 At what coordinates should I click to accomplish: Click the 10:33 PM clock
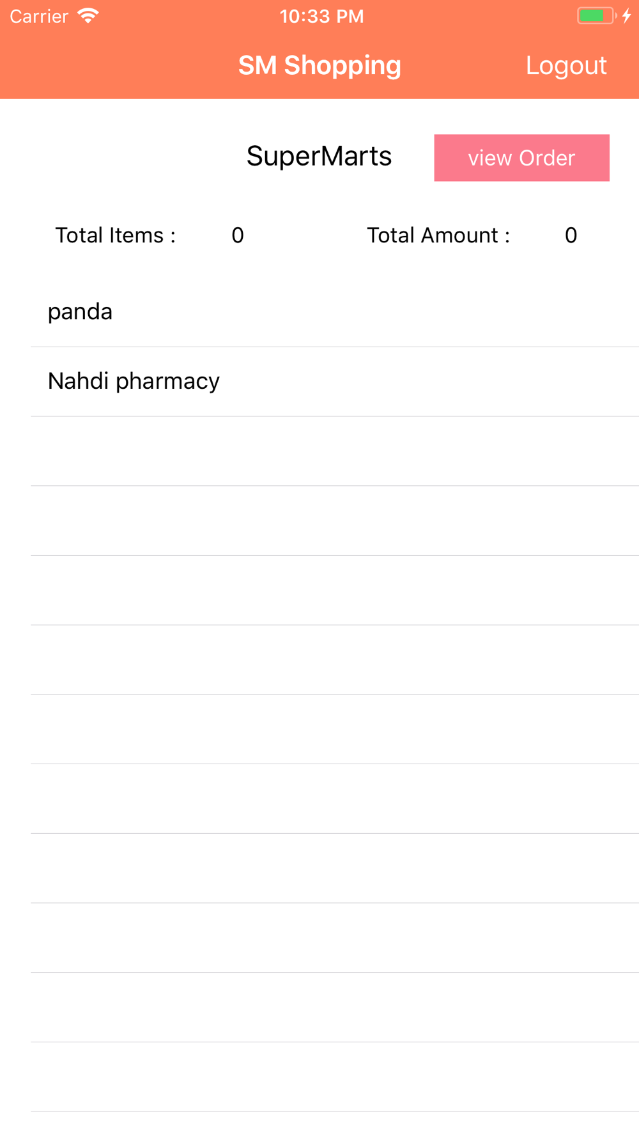click(321, 16)
